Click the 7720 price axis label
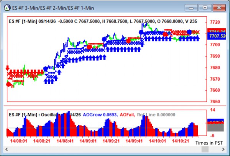This screenshot has height=156, width=230. [x=215, y=22]
